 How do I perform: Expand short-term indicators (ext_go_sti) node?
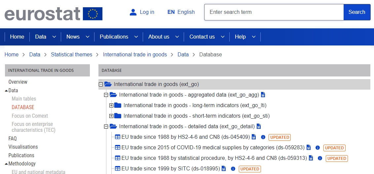click(x=111, y=116)
